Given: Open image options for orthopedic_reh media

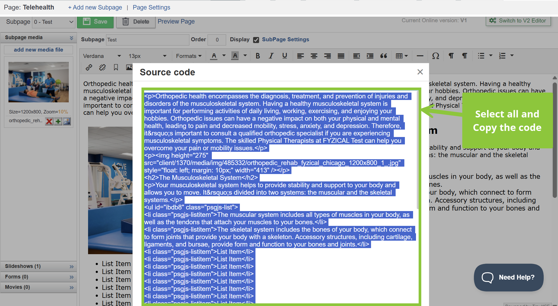Looking at the screenshot, I should 67,121.
